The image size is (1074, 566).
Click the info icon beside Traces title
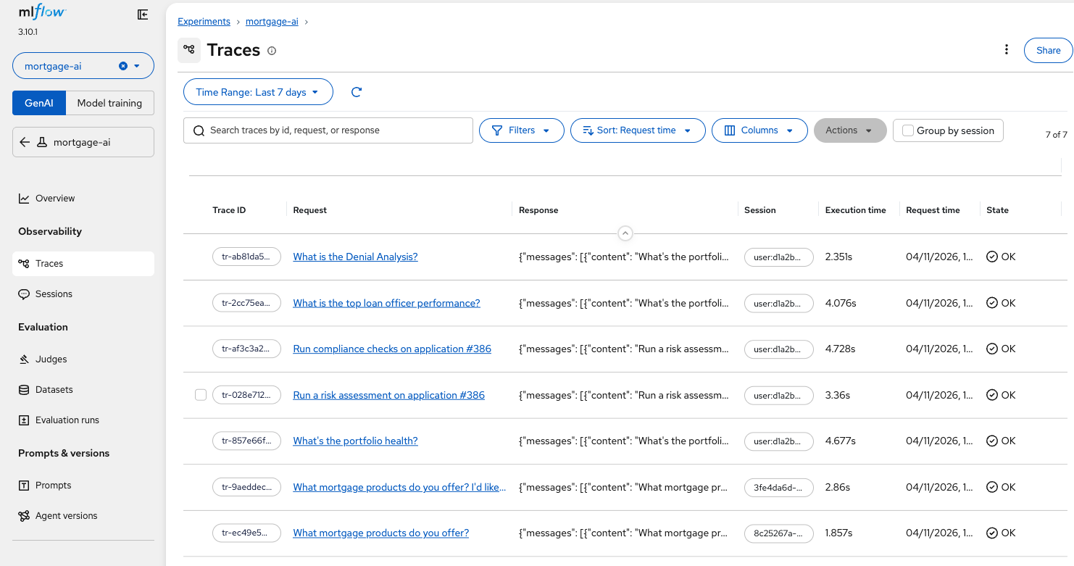(272, 51)
